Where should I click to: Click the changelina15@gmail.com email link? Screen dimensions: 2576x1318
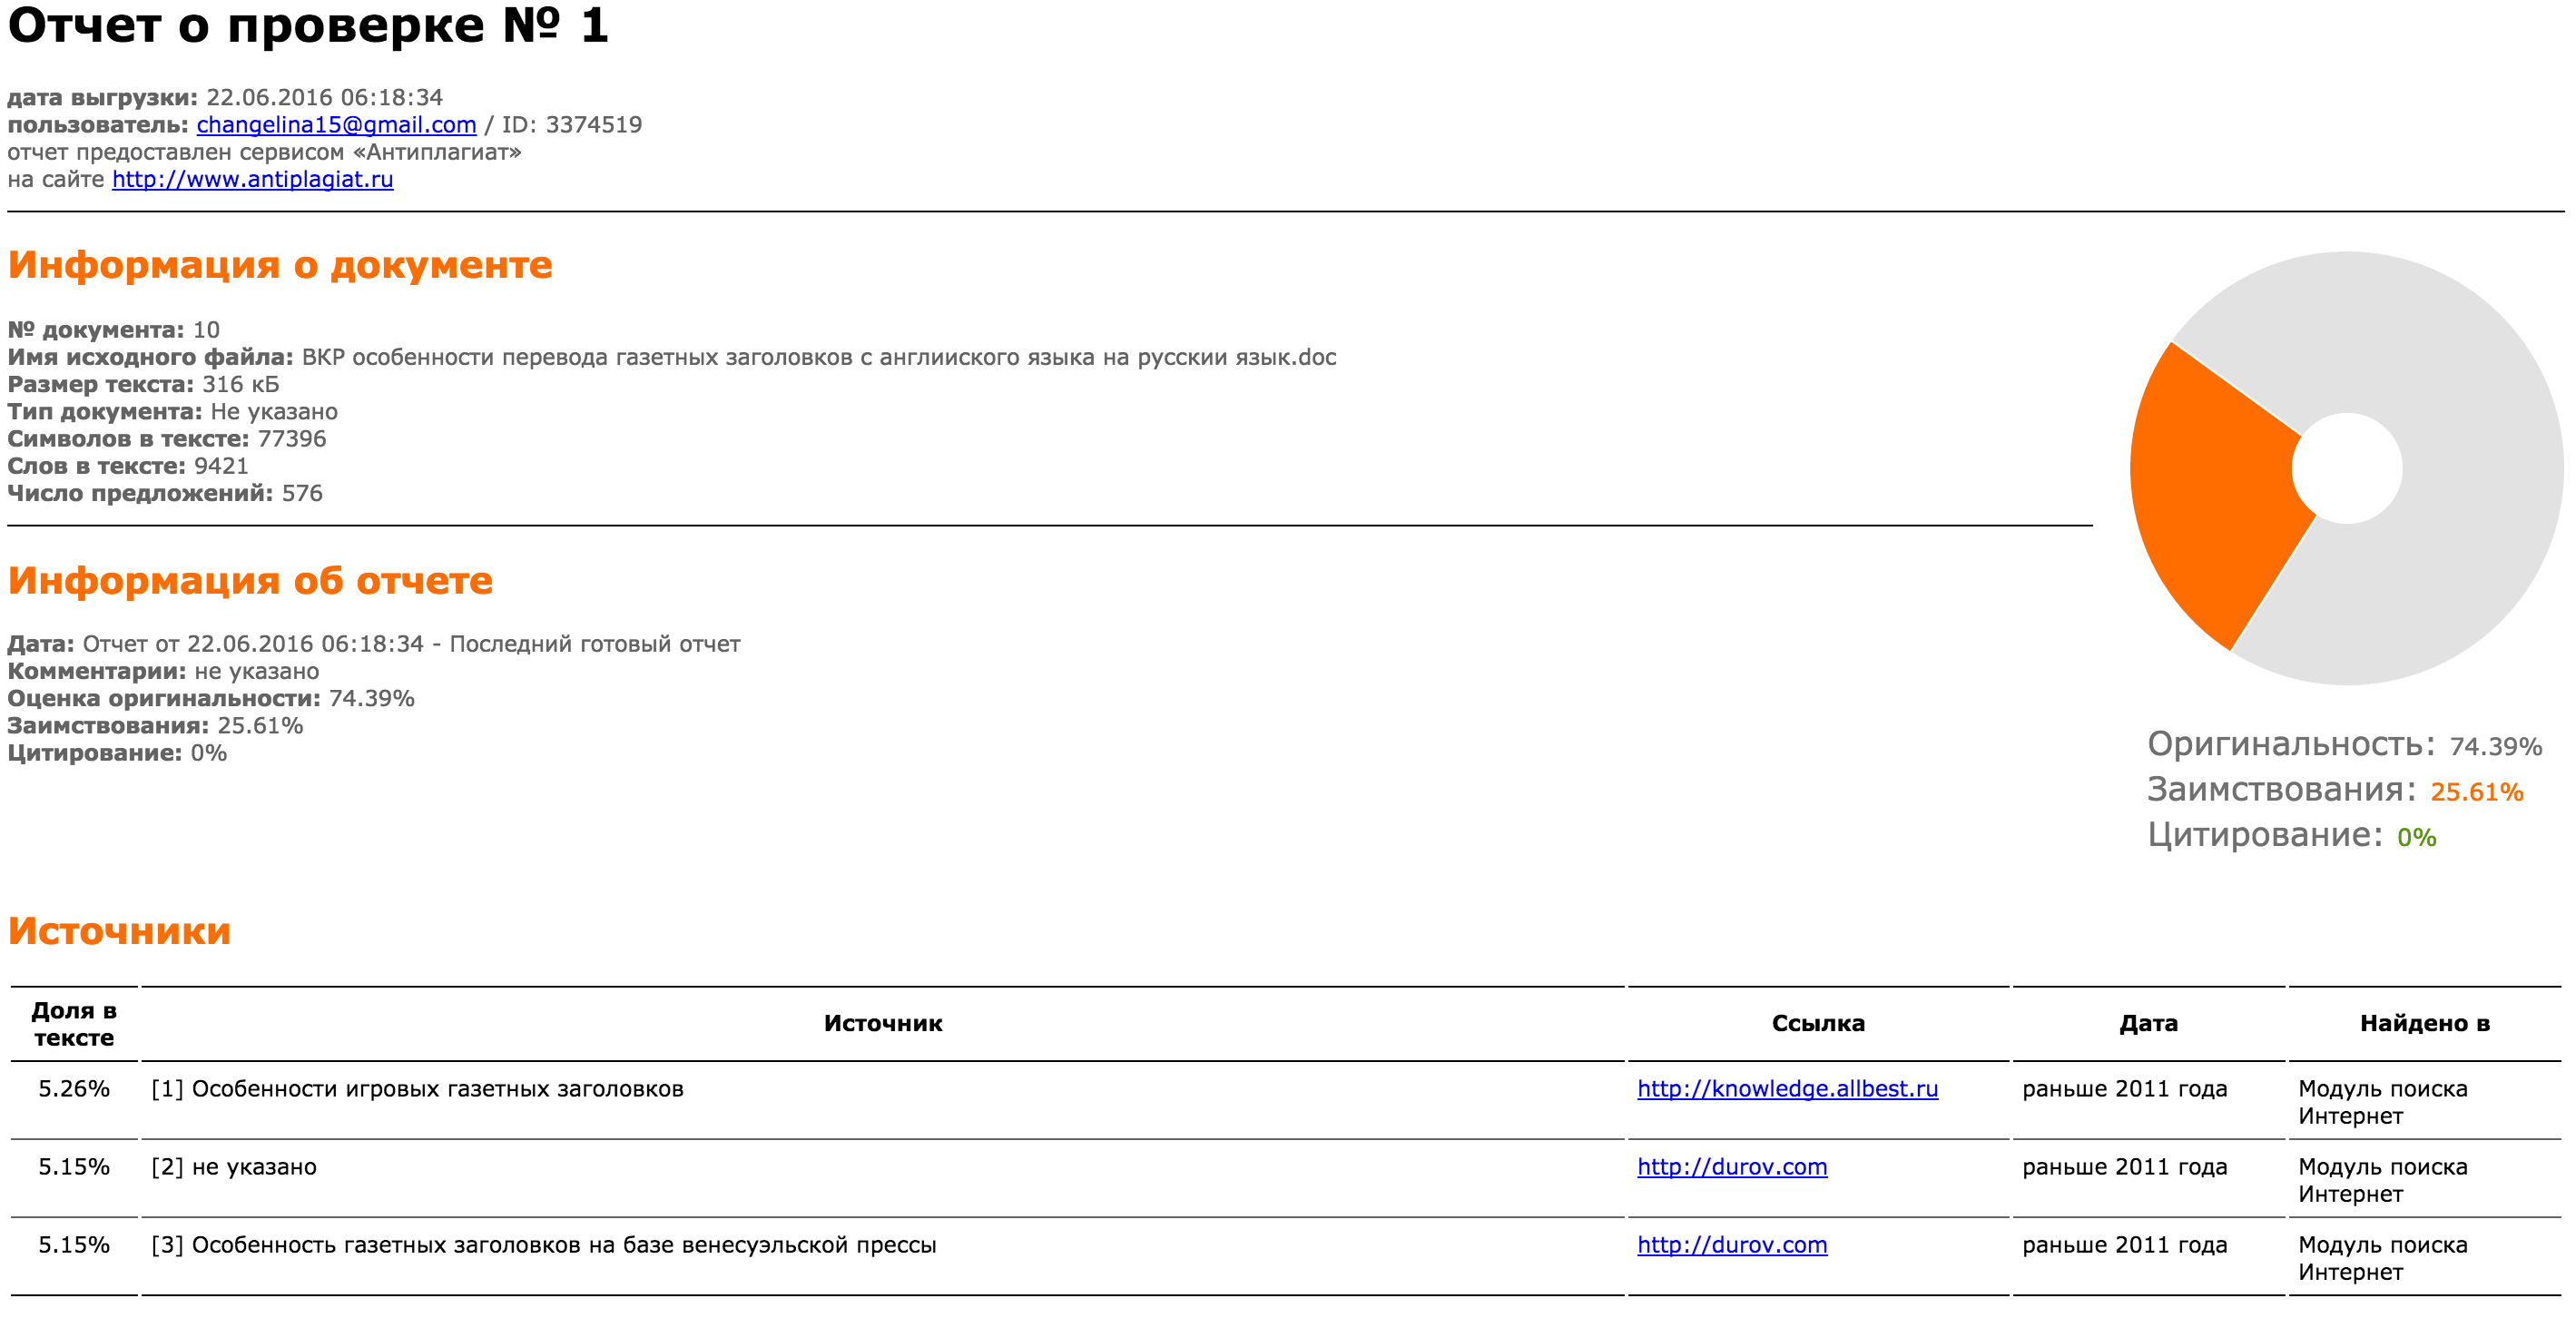[336, 125]
